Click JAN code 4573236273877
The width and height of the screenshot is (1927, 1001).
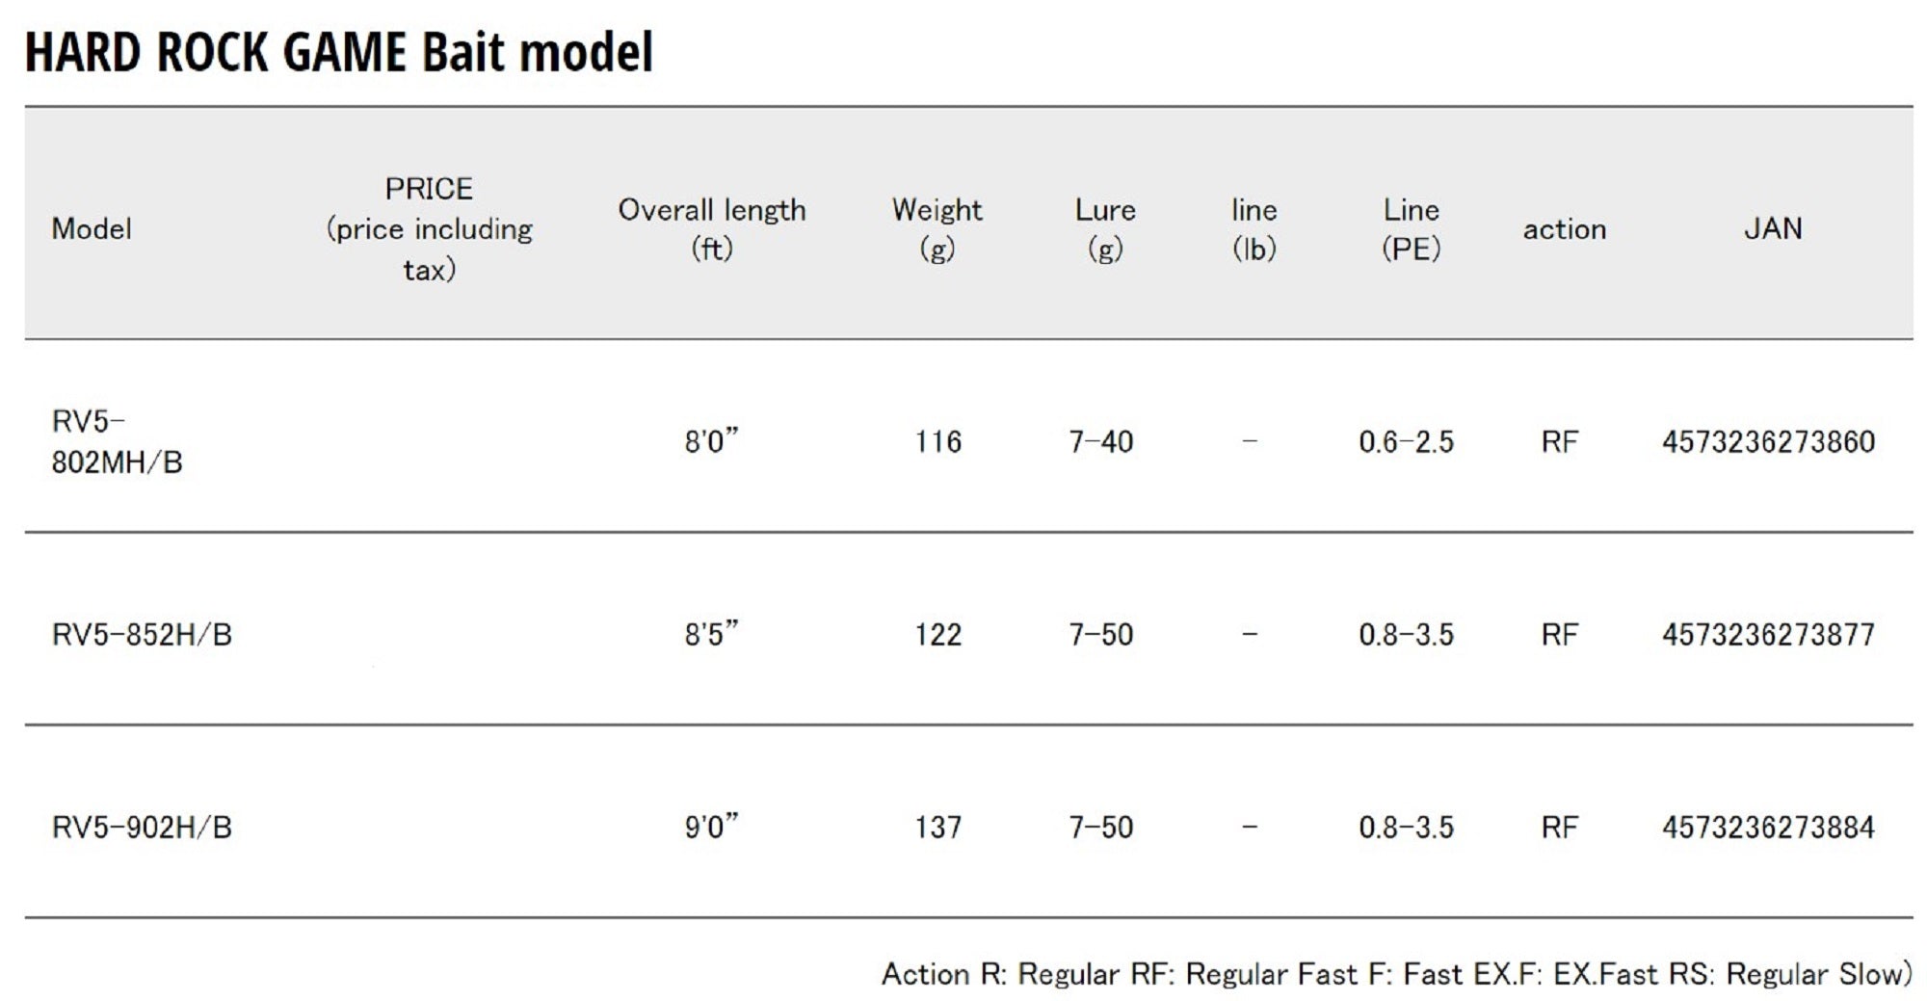point(1768,635)
